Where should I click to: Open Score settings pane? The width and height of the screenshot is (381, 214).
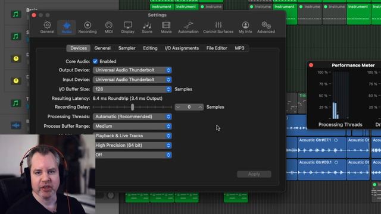point(147,27)
